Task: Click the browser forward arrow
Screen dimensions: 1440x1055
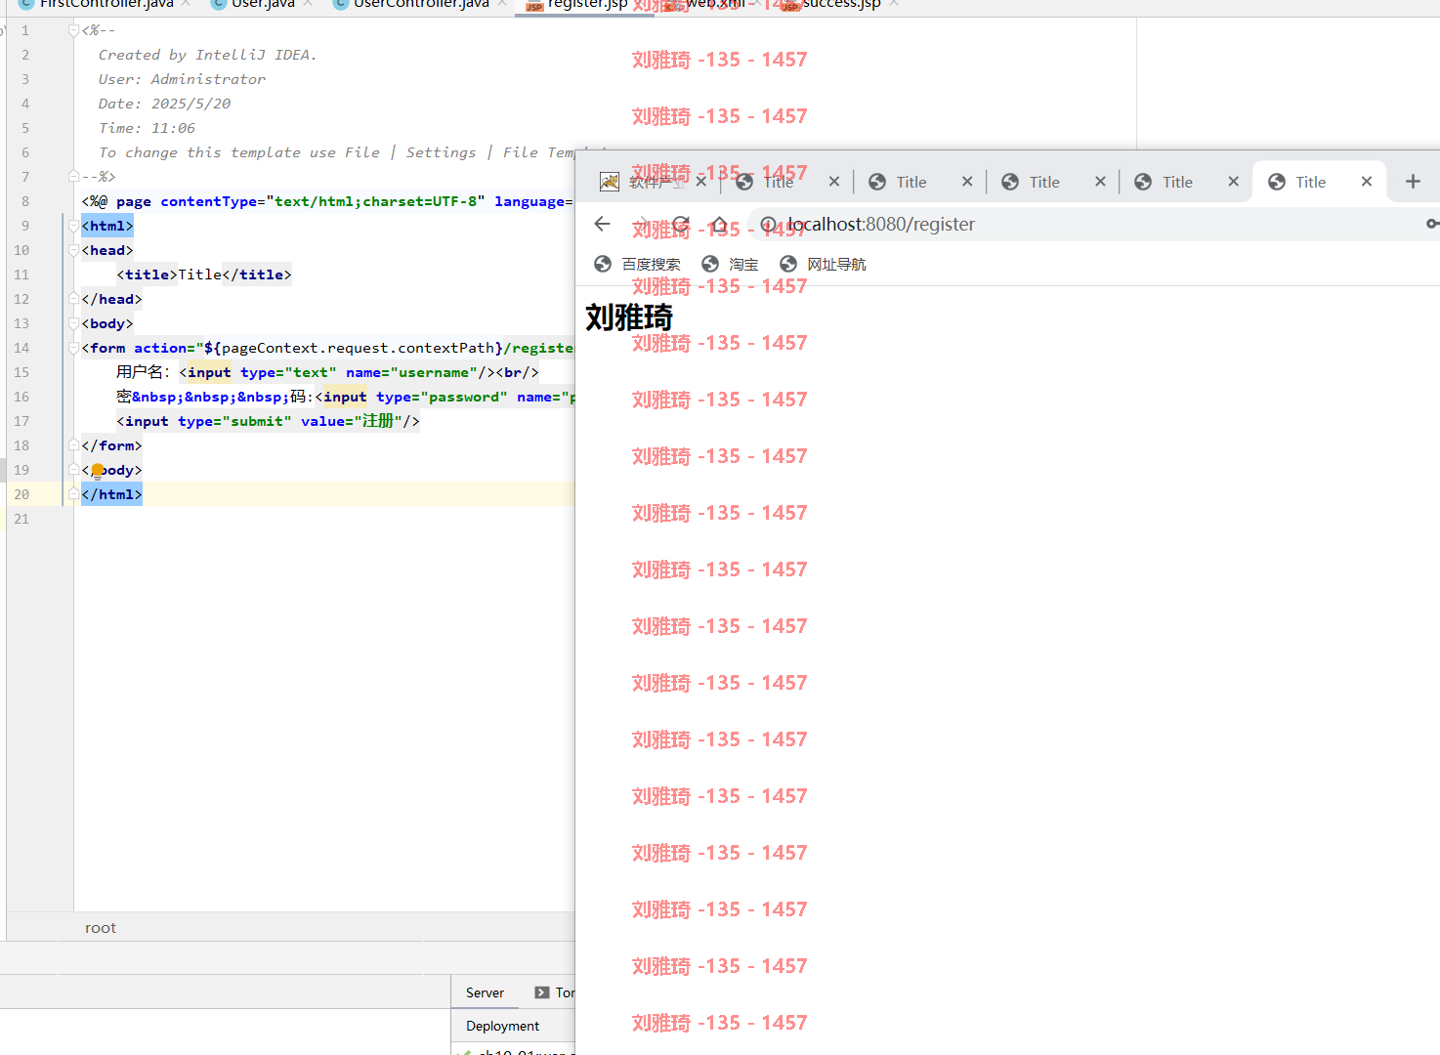Action: tap(642, 224)
